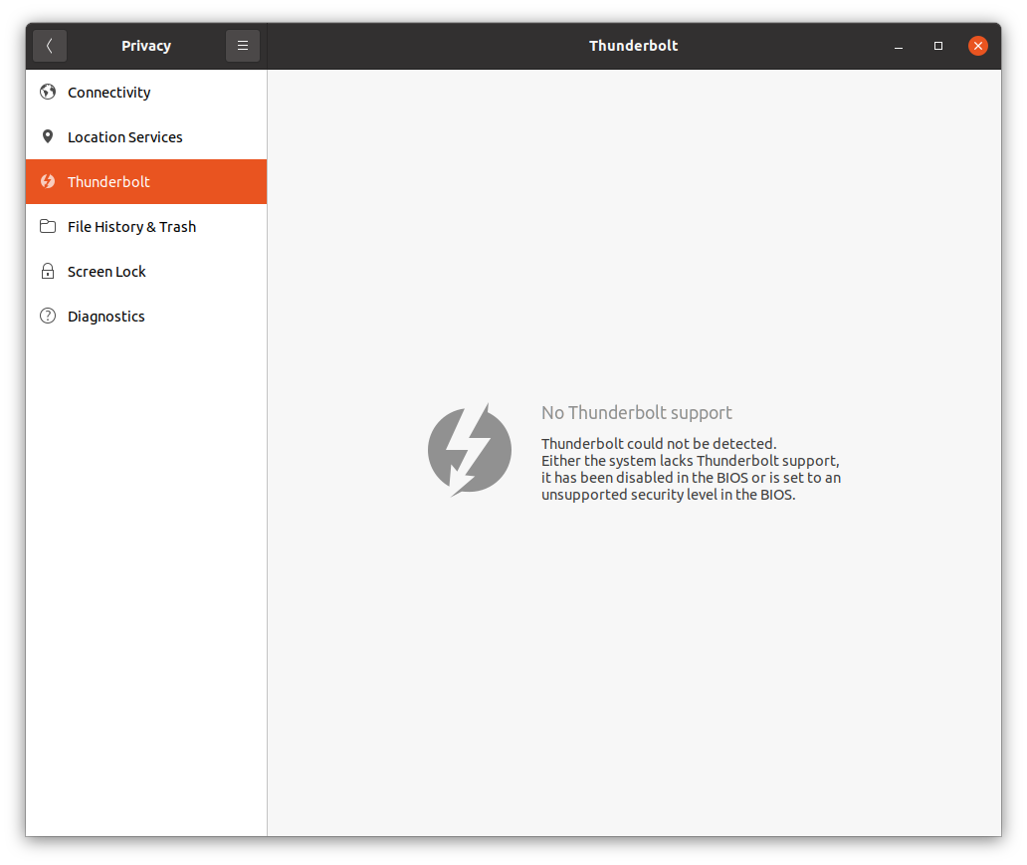Open the hamburger menu in the header
The width and height of the screenshot is (1027, 865).
[242, 45]
